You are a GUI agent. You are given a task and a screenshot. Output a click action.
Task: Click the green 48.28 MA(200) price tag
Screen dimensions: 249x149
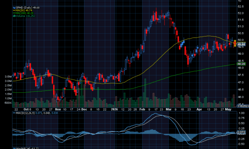click(241, 64)
